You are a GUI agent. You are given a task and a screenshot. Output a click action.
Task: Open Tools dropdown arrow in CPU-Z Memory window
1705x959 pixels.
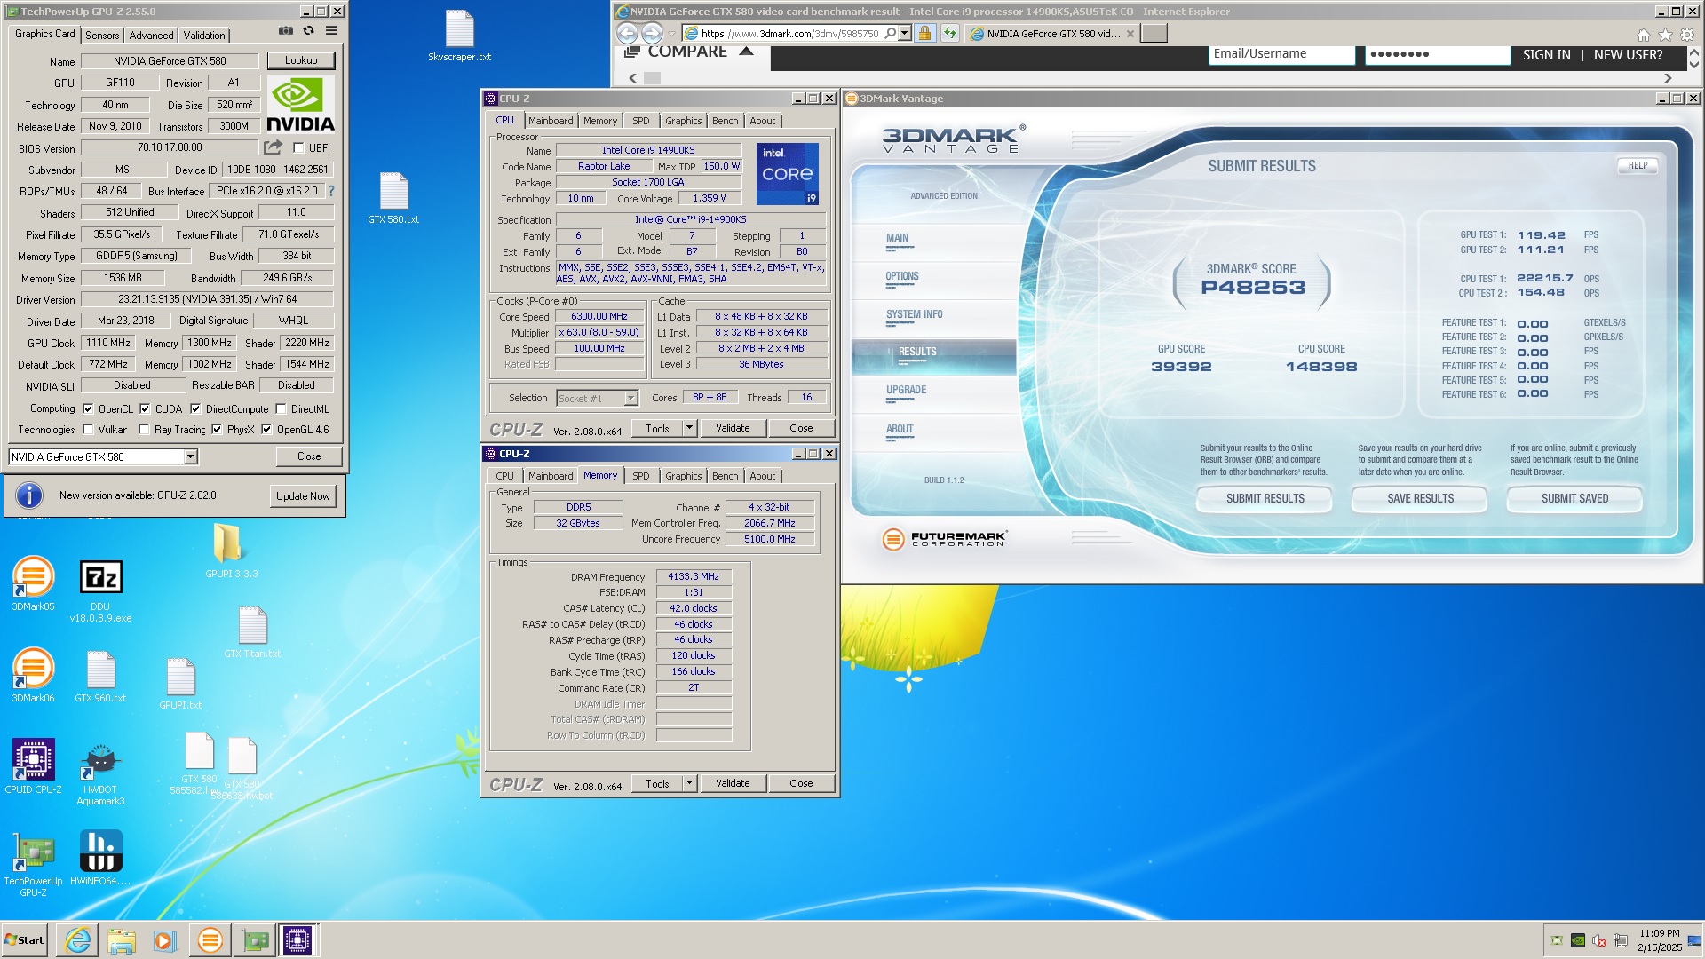(x=689, y=783)
